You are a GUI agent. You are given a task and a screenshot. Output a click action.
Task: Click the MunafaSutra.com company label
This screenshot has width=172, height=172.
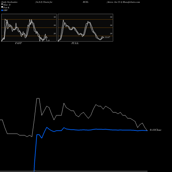click(123, 2)
